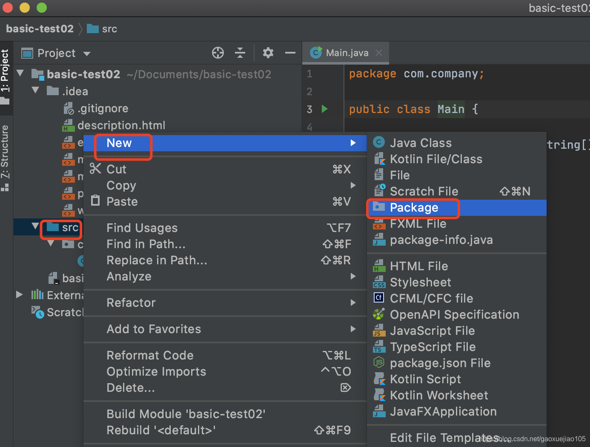Viewport: 590px width, 447px height.
Task: Click the collapse all icon in Project panel
Action: coord(240,53)
